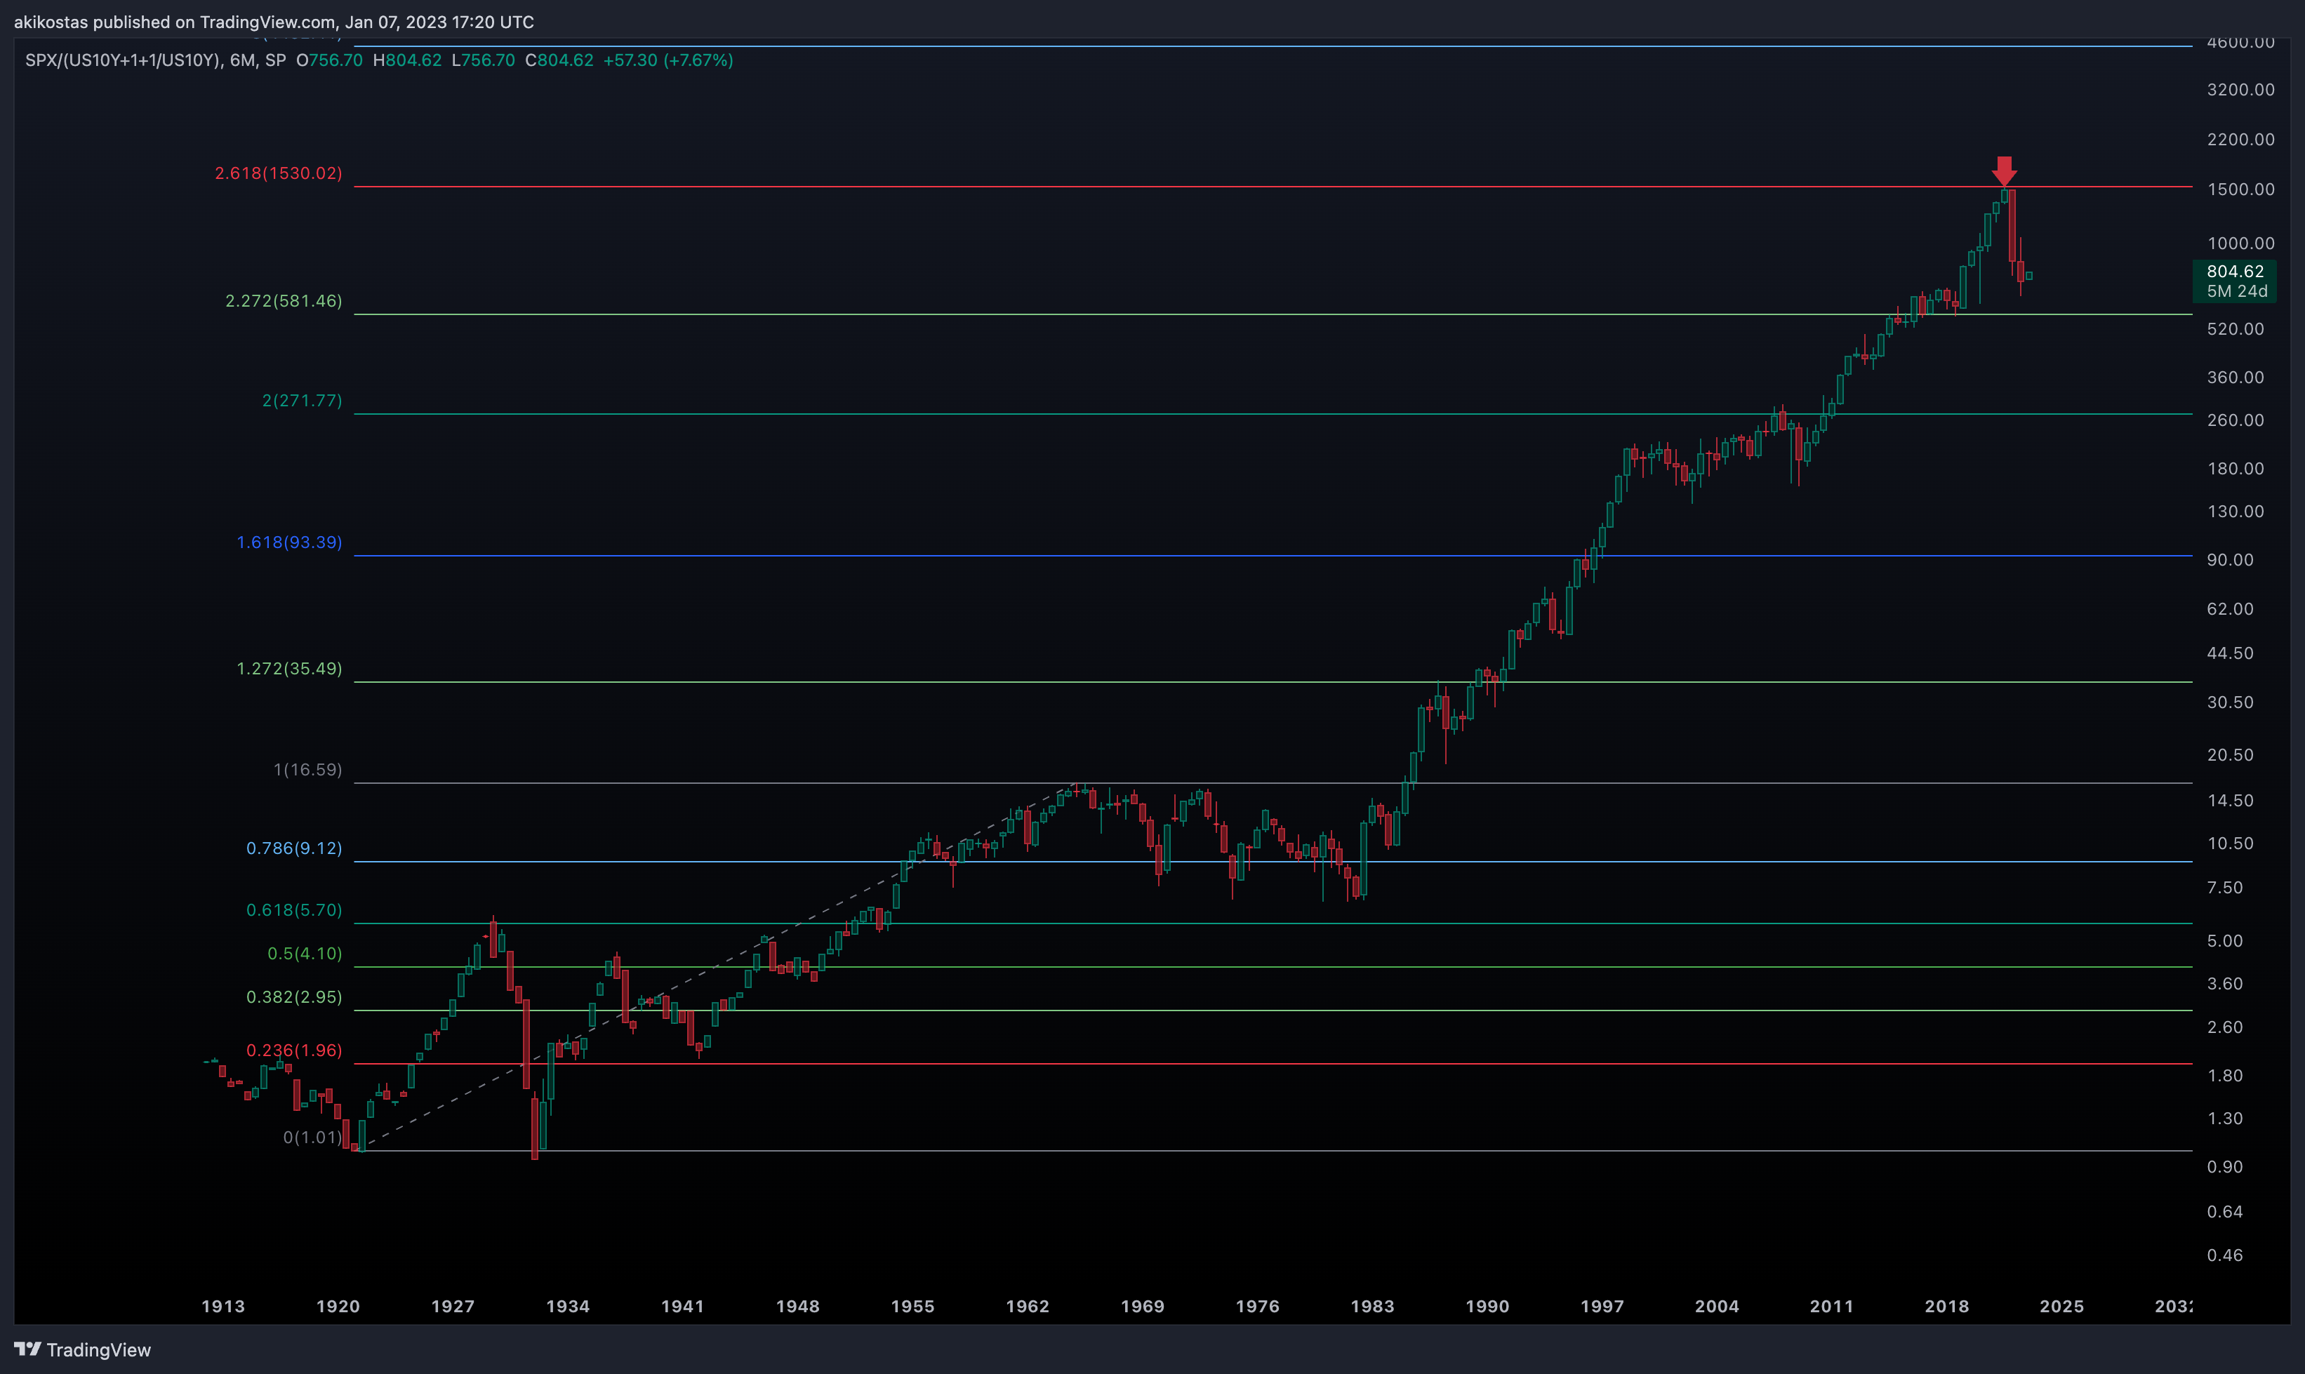This screenshot has width=2305, height=1374.
Task: Click the 0.46 price scale value
Action: [x=2224, y=1255]
